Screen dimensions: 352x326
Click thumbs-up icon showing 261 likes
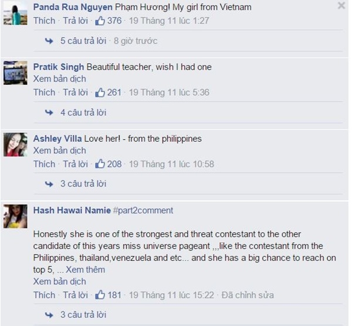(x=100, y=93)
